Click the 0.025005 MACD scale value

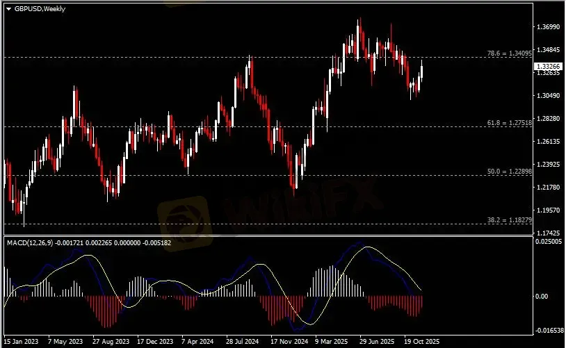549,241
